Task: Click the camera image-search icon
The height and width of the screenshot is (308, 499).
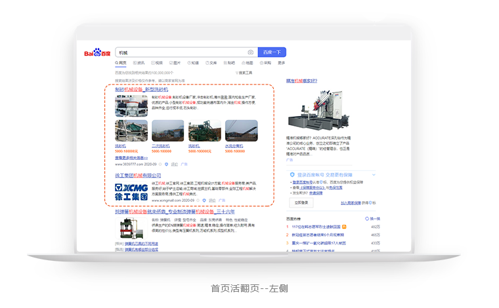Action: [250, 52]
